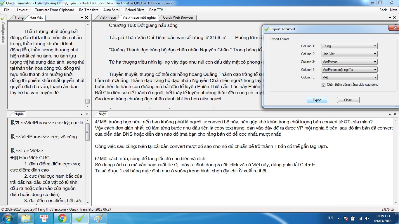
Task: Toggle Auto Scroll in the toolbar
Action: 112,10
